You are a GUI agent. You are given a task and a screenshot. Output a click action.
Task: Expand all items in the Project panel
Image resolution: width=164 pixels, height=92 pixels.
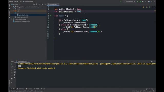click(36, 4)
